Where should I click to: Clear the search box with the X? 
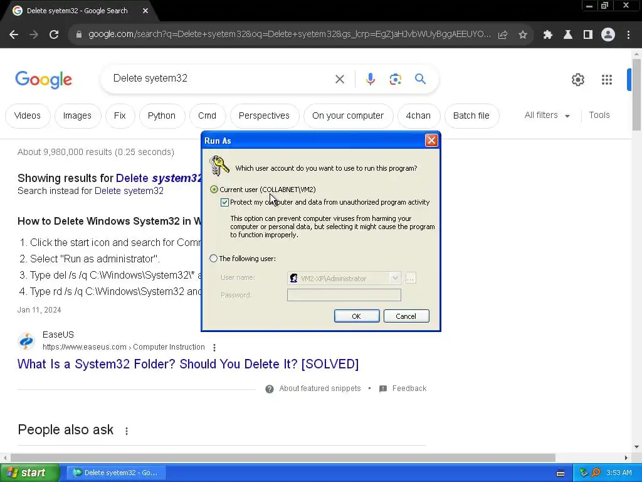tap(340, 79)
